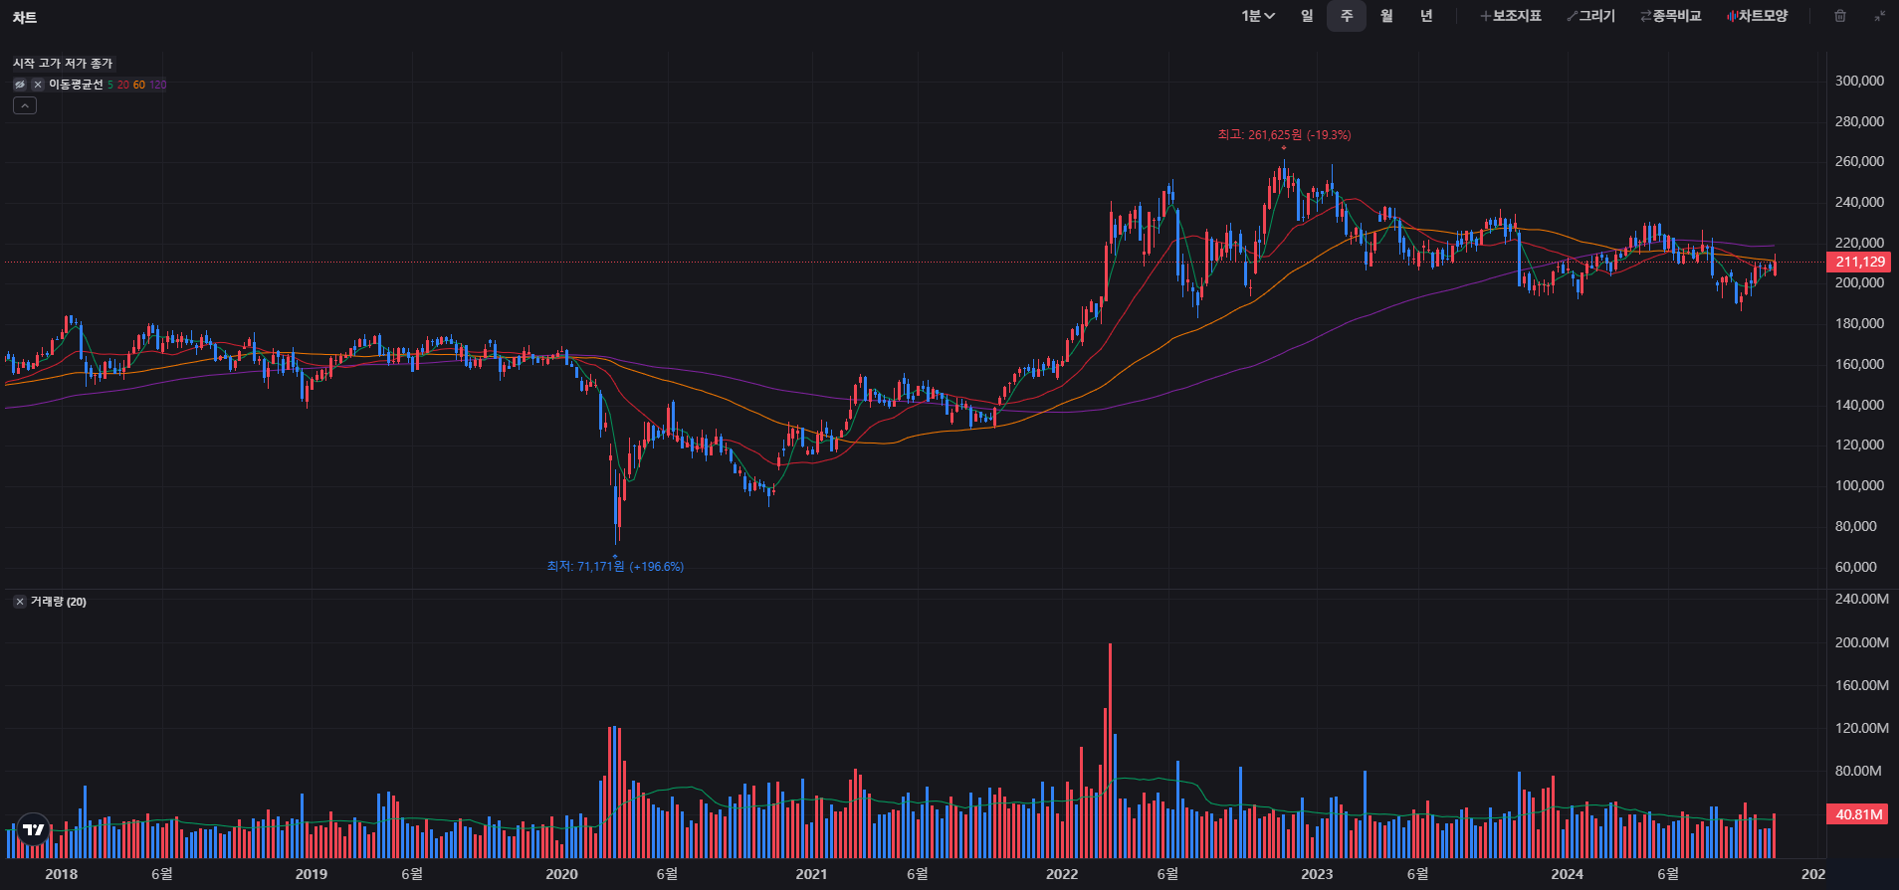1899x890 pixels.
Task: Click the 300,000 price axis label
Action: click(x=1859, y=81)
